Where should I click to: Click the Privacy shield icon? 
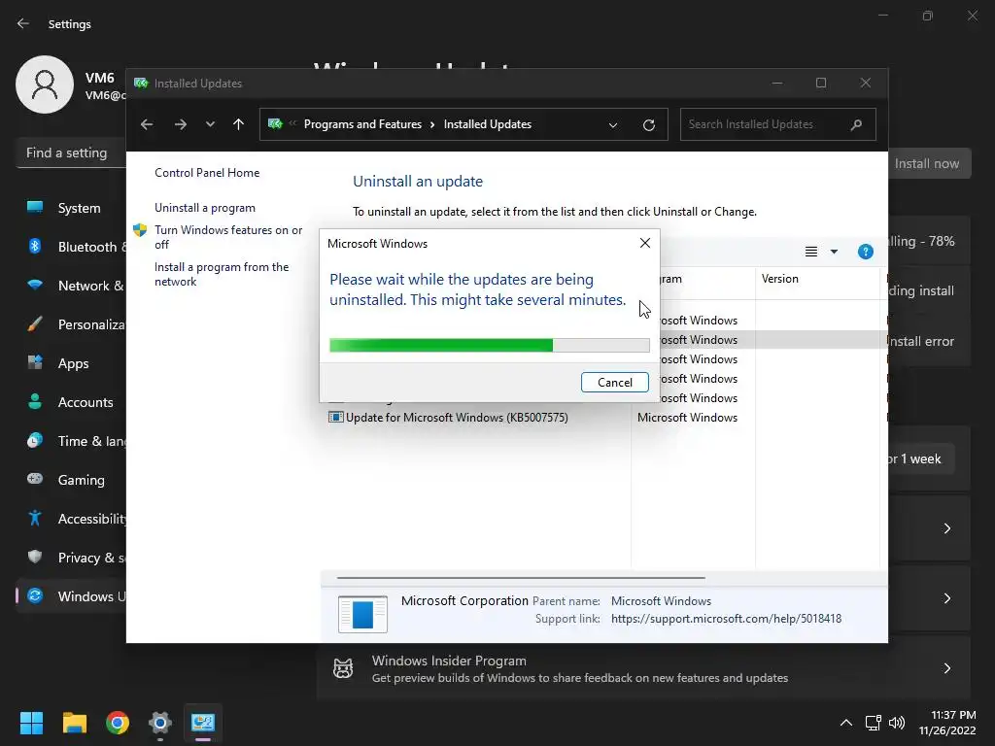(x=35, y=557)
